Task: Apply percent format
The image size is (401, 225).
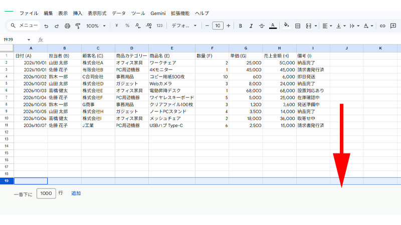Action: pos(127,25)
